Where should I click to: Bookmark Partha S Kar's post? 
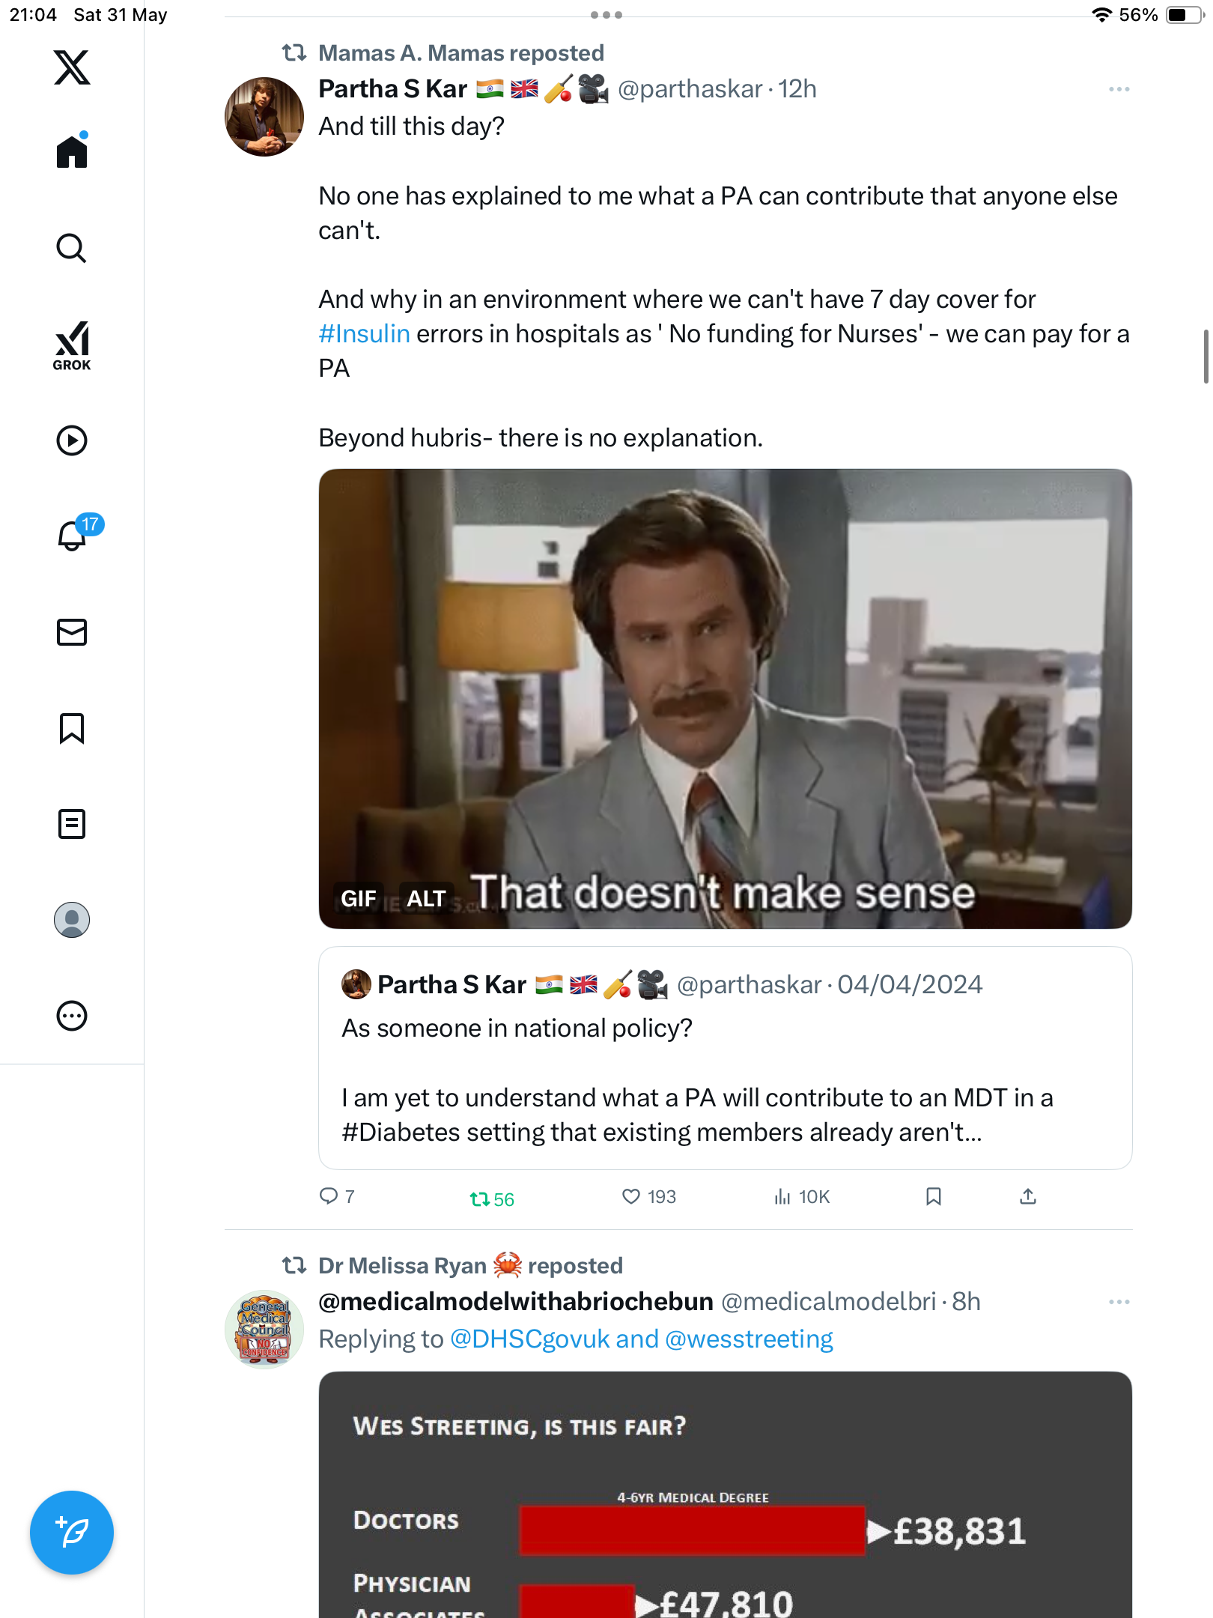point(933,1196)
